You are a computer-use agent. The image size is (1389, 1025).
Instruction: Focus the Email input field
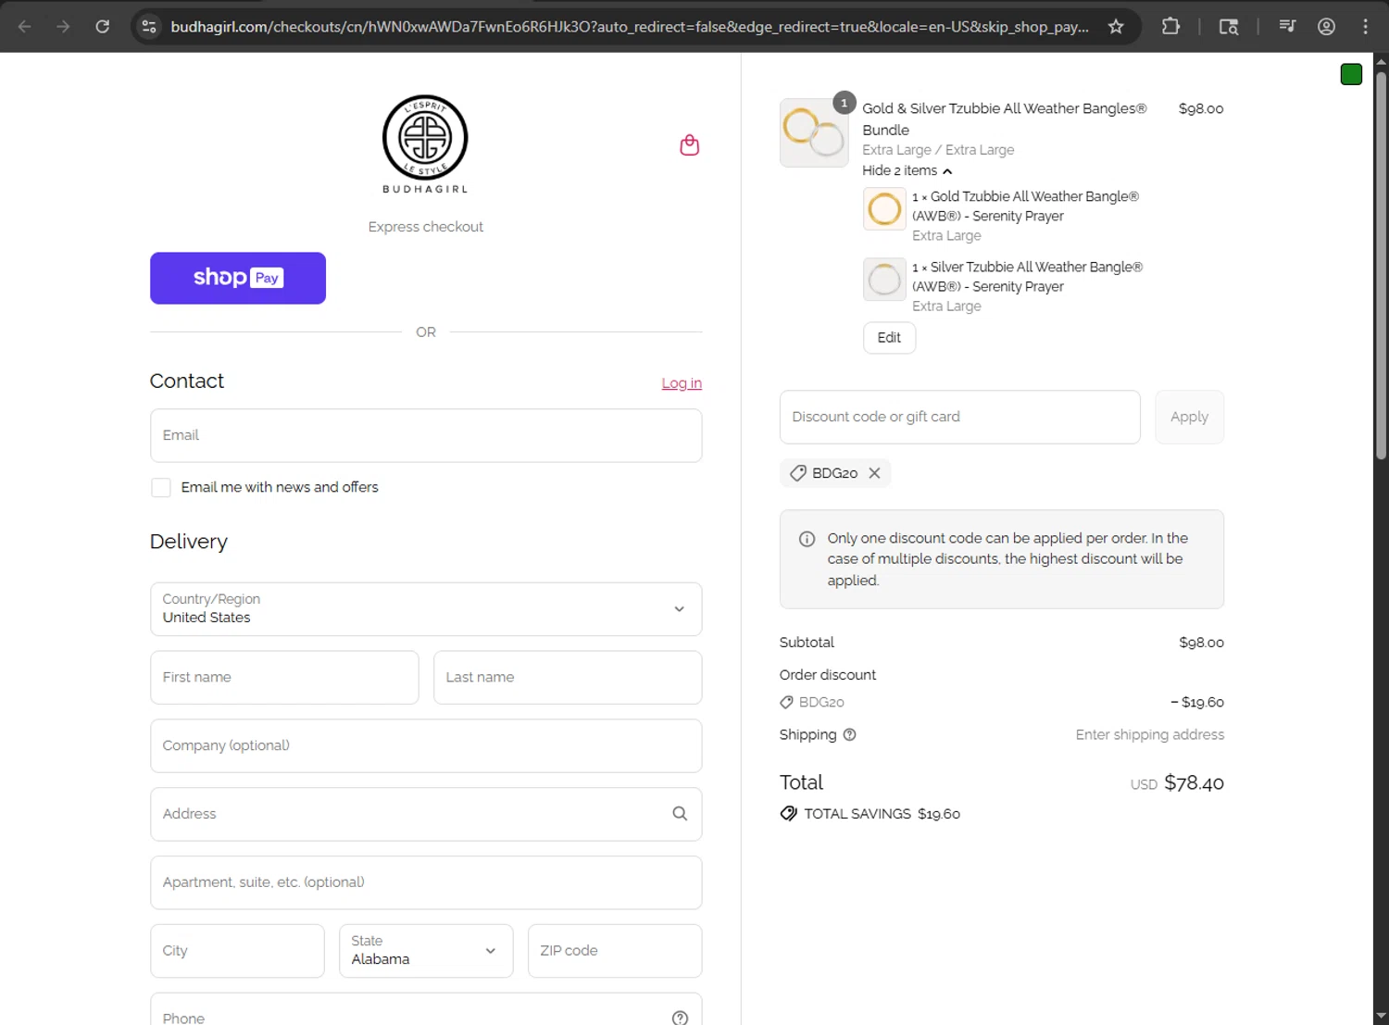click(426, 435)
